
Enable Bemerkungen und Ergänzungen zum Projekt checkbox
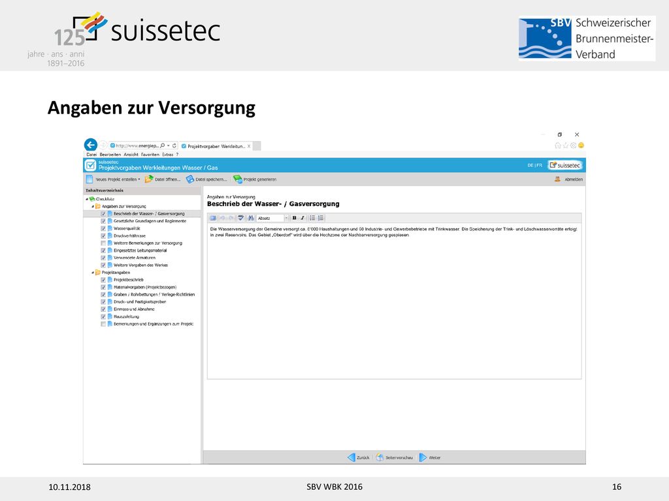click(103, 324)
